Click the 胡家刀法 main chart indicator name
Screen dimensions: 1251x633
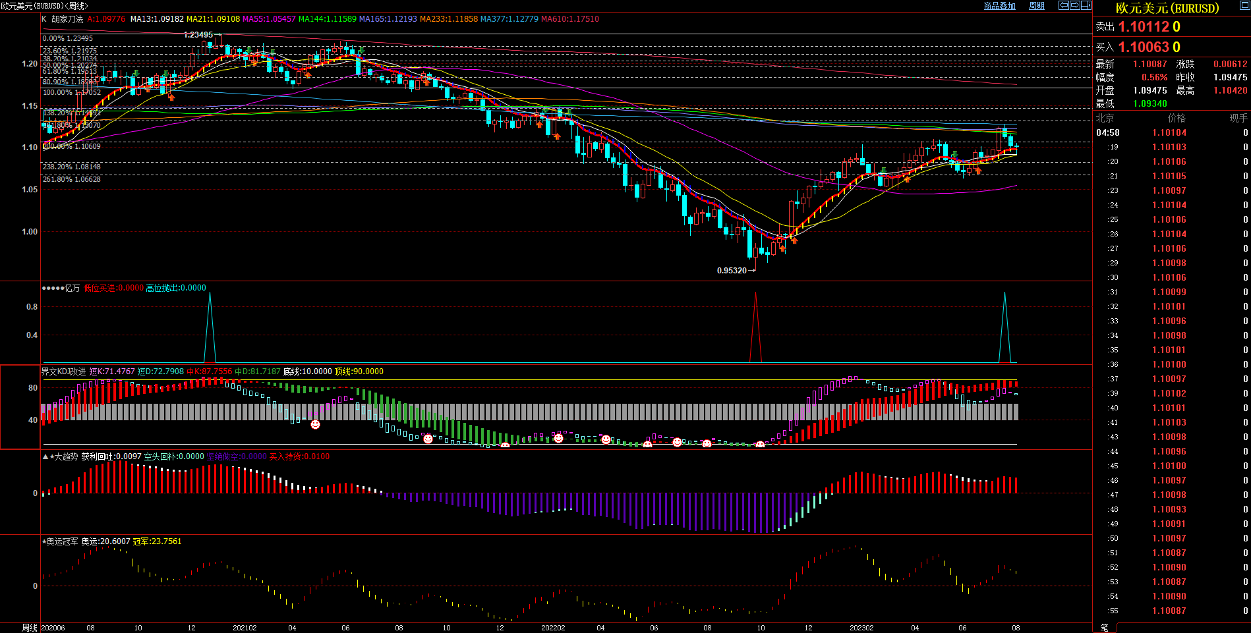click(x=67, y=19)
